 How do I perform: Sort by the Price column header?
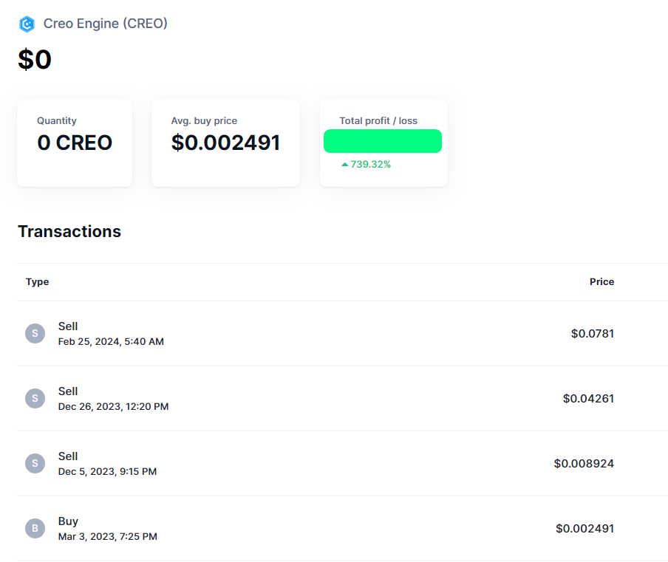(601, 281)
